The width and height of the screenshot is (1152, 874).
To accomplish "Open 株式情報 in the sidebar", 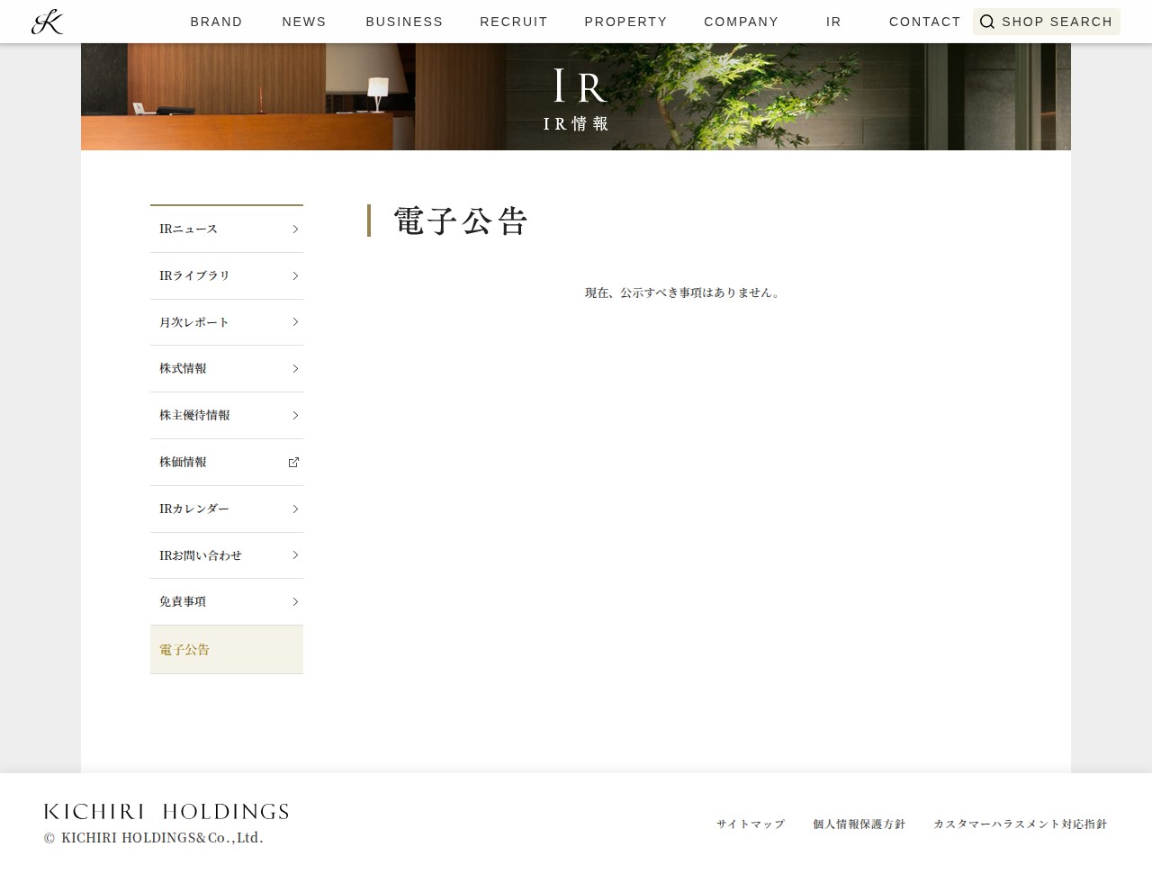I will click(227, 369).
